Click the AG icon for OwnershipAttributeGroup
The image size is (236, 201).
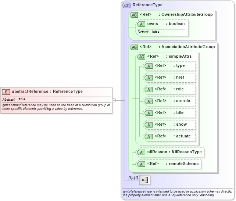click(134, 15)
